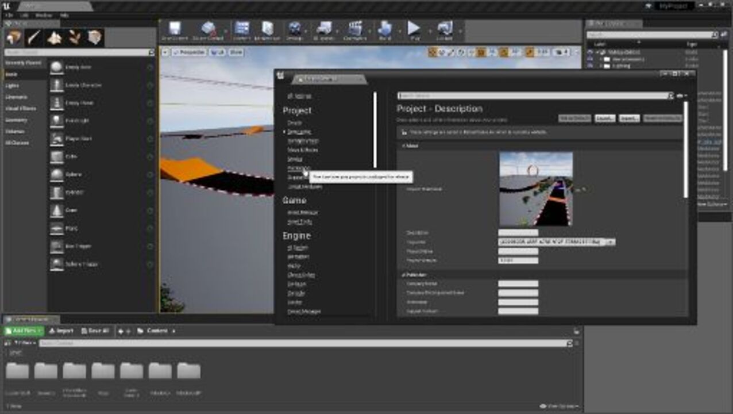Open the Window menu

click(44, 15)
